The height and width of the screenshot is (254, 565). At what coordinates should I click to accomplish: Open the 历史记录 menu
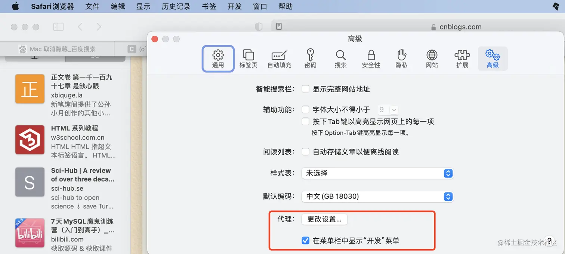coord(176,6)
